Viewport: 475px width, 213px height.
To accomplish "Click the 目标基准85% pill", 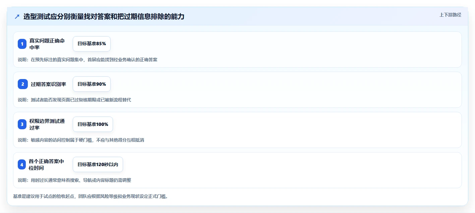I will (92, 44).
